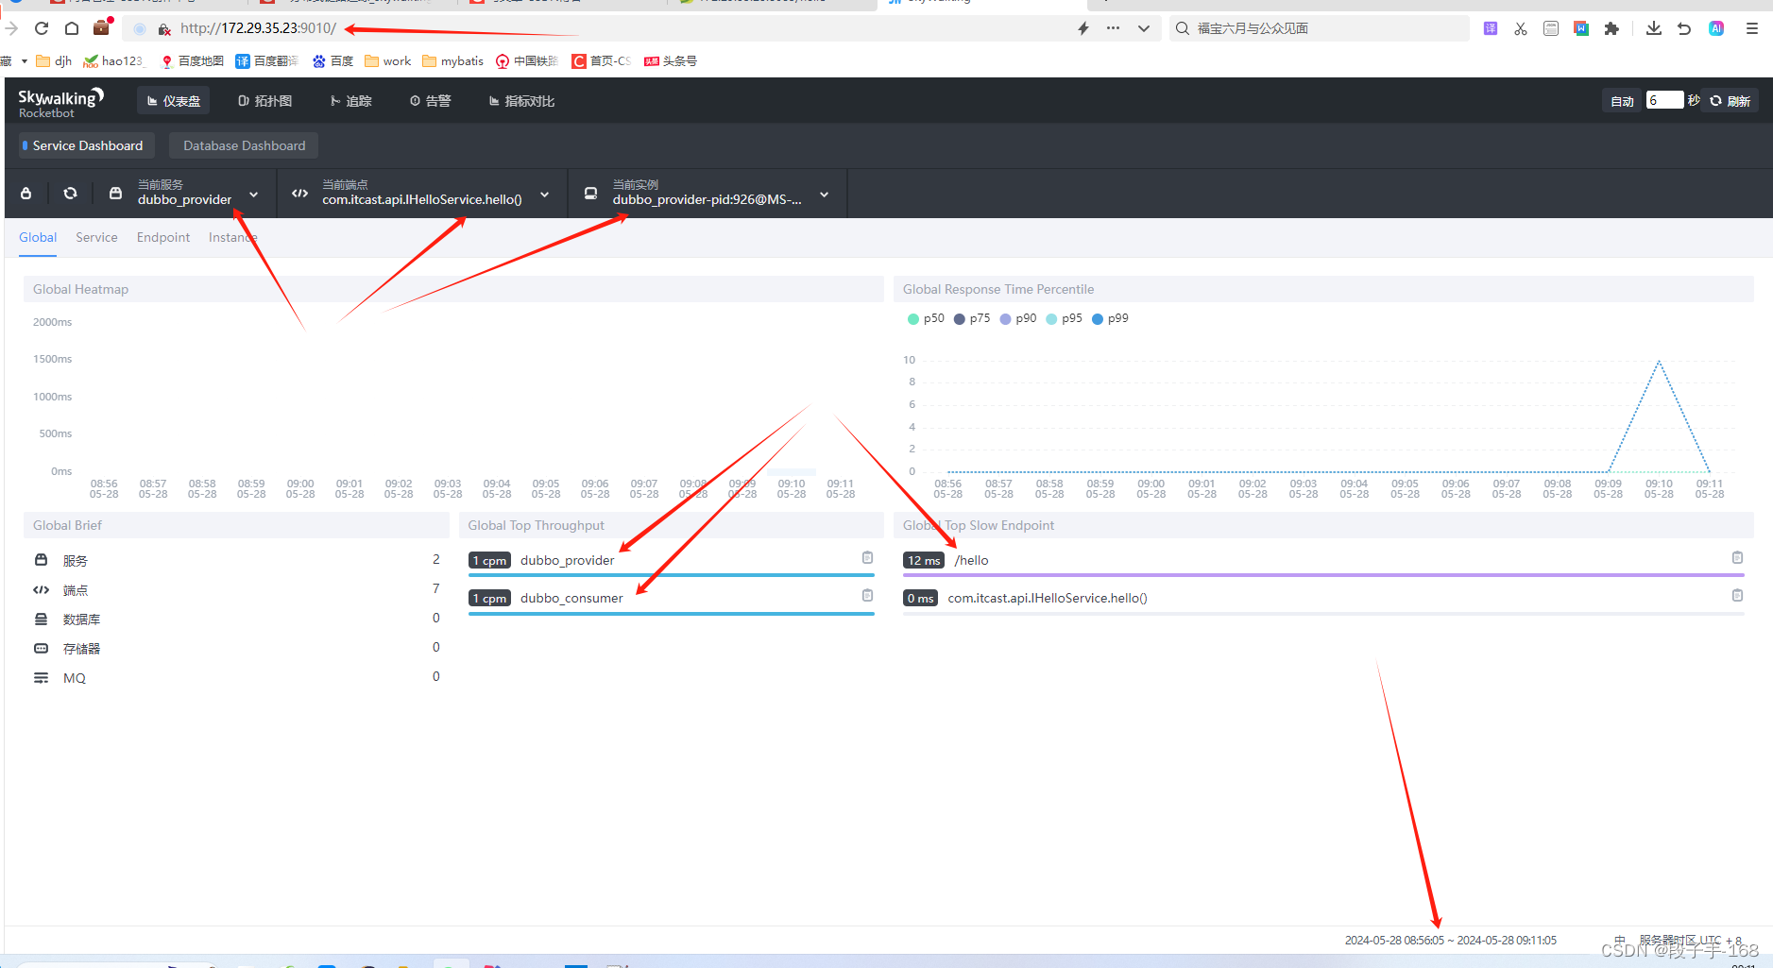Image resolution: width=1773 pixels, height=968 pixels.
Task: Switch to the Endpoint tab
Action: coord(163,237)
